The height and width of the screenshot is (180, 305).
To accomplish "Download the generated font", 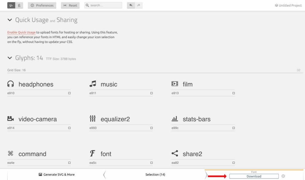I will click(253, 176).
